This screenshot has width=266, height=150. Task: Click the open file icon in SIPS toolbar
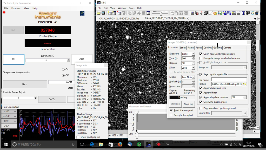98,13
